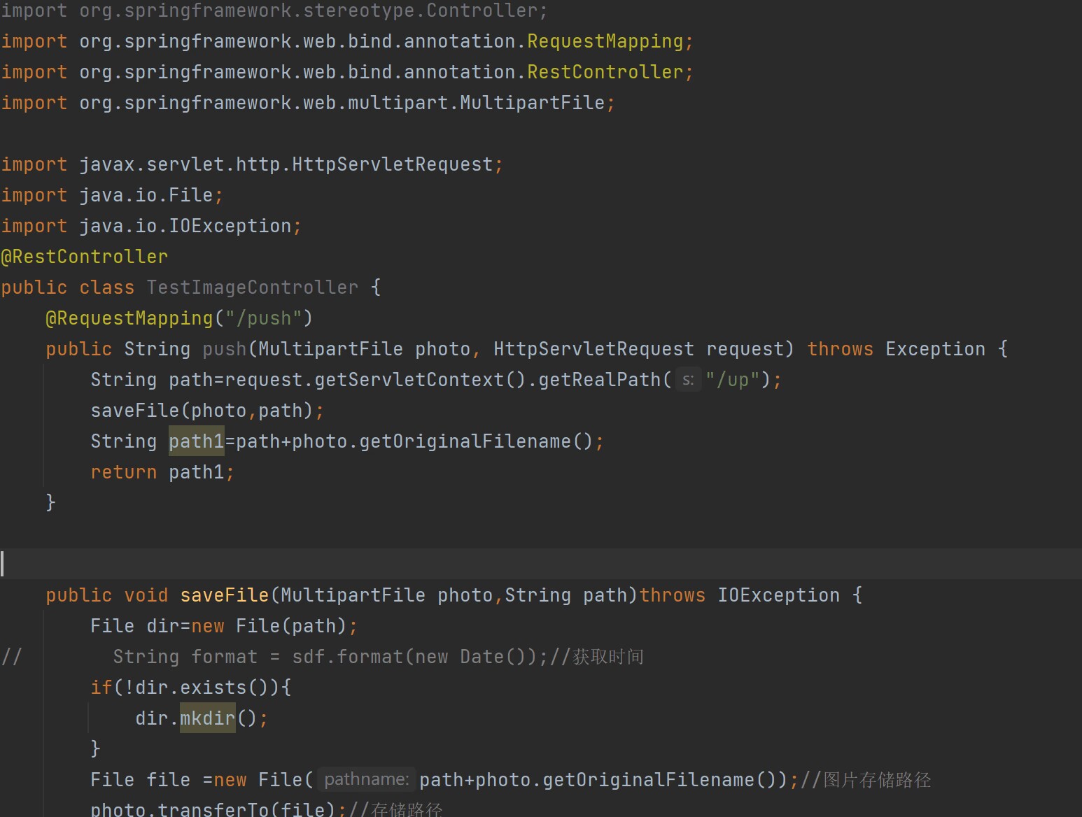Click the java.io.File import line
This screenshot has width=1082, height=817.
tap(112, 195)
